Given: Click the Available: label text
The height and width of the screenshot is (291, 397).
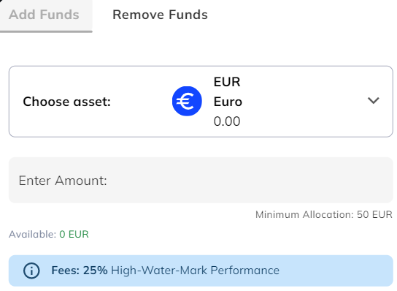Looking at the screenshot, I should [32, 234].
